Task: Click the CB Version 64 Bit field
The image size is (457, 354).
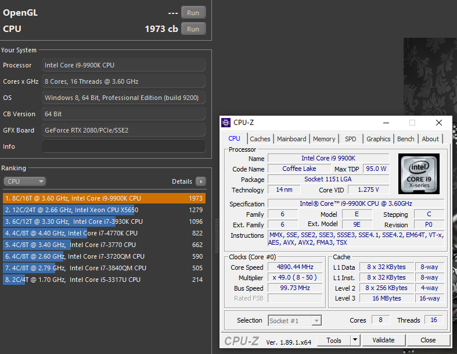Action: point(124,114)
